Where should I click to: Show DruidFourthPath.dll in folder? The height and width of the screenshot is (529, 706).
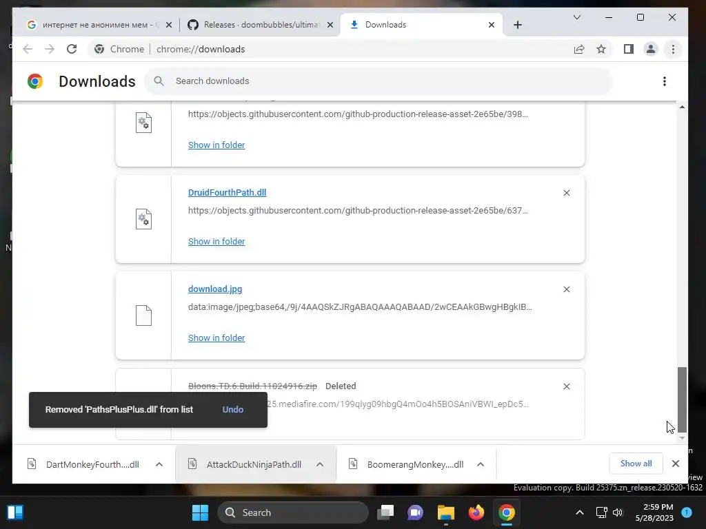216,242
